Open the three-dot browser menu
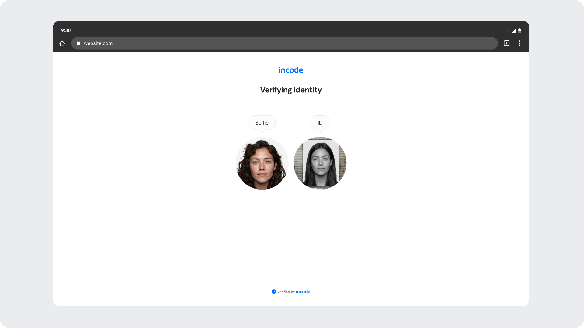Image resolution: width=584 pixels, height=328 pixels. click(520, 43)
